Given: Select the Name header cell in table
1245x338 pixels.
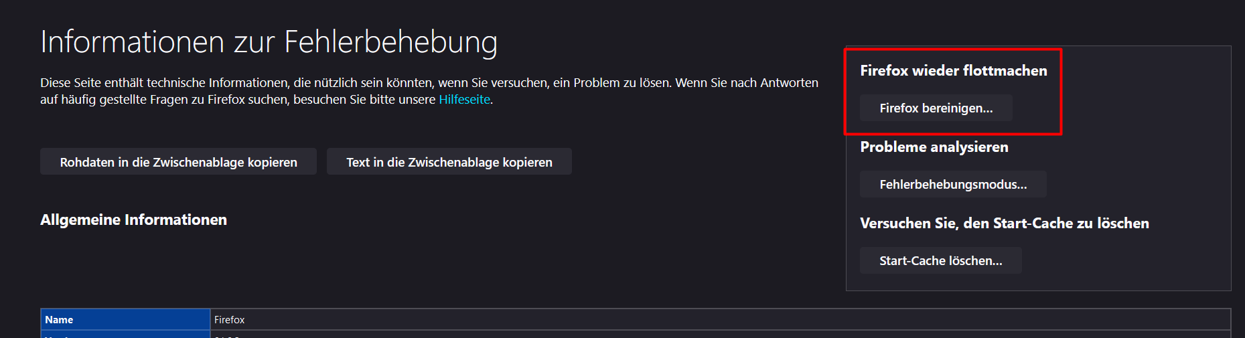Looking at the screenshot, I should 125,319.
